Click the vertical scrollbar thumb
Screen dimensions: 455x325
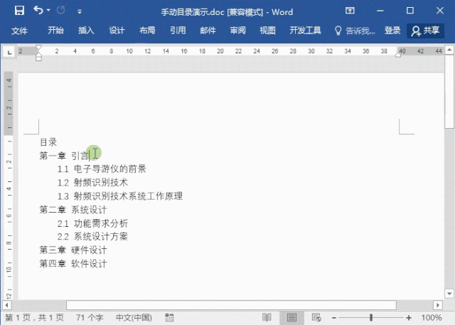point(449,92)
